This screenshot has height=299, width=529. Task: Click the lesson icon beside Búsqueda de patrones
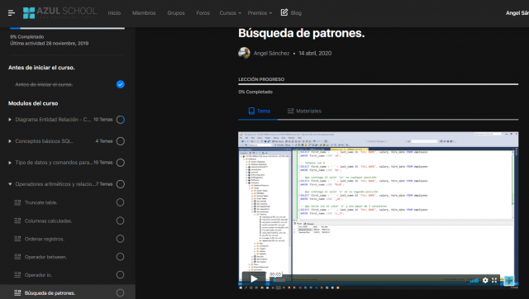coord(17,293)
